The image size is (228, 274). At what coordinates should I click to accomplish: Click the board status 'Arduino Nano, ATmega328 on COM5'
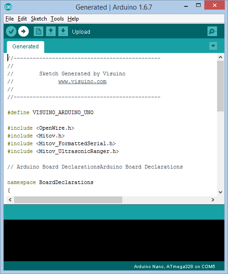[175, 267]
